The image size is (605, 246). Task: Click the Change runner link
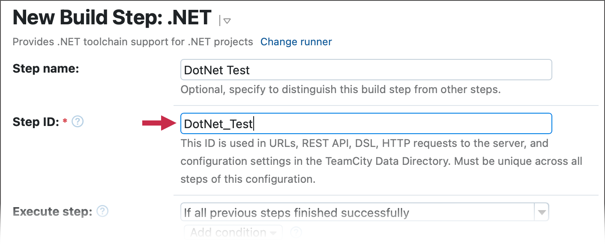pyautogui.click(x=296, y=42)
